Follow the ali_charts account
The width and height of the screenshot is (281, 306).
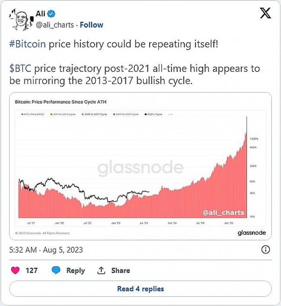(x=91, y=25)
